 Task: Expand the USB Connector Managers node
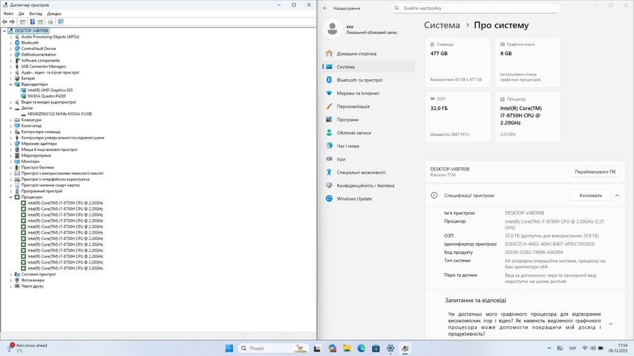coord(11,67)
